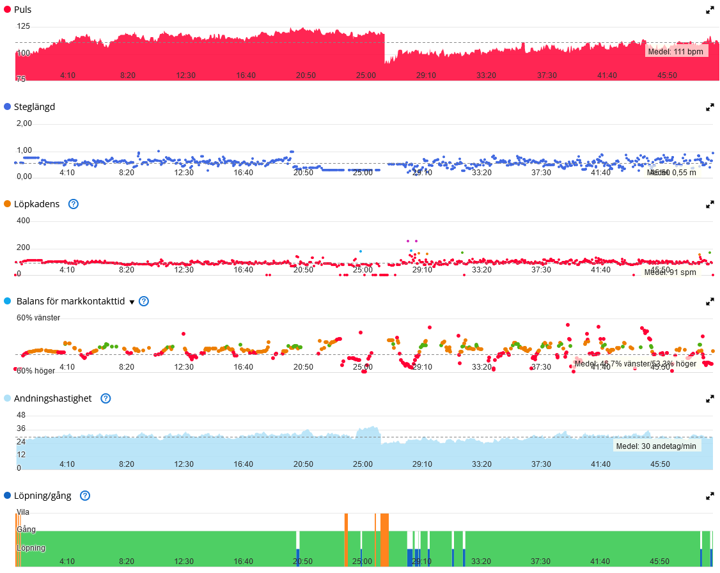Click the red Puls legend dot
The height and width of the screenshot is (573, 720).
[x=7, y=10]
